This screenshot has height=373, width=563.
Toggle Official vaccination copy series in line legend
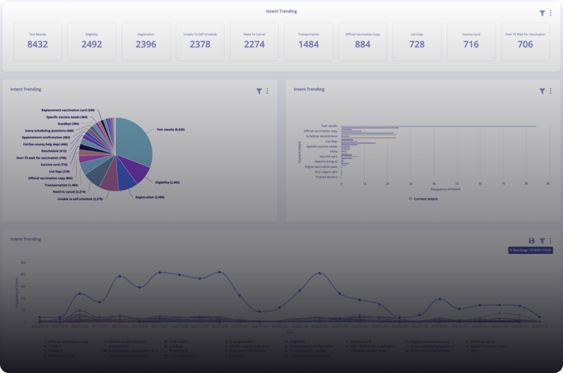click(x=66, y=342)
